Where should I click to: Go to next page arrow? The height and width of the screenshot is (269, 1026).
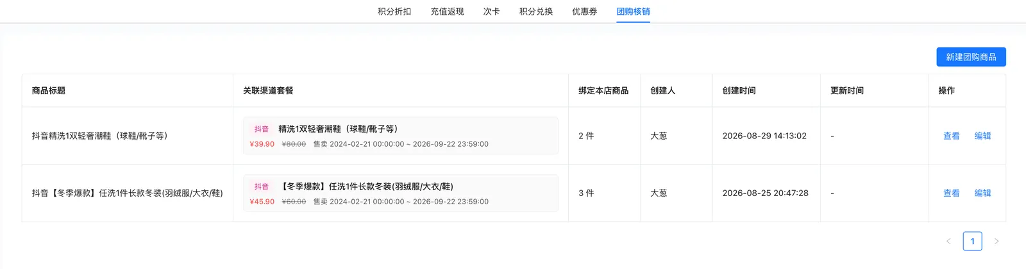(997, 241)
